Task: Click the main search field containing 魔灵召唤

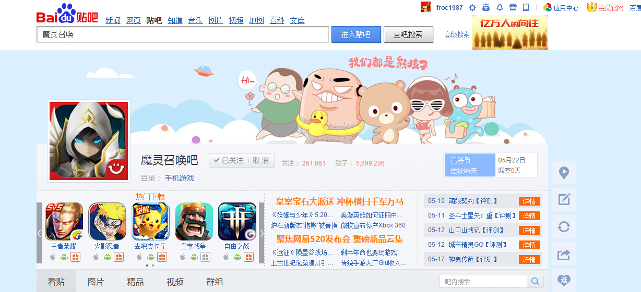Action: [183, 34]
